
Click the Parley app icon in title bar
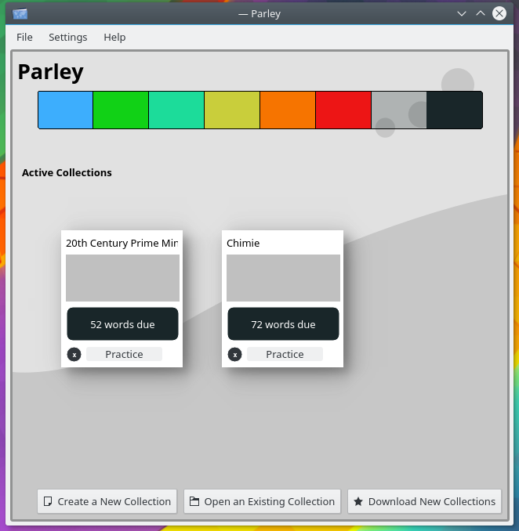click(x=20, y=13)
